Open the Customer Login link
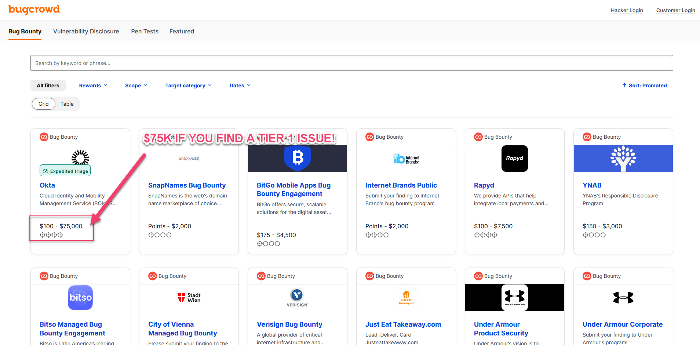The image size is (700, 345). [676, 10]
